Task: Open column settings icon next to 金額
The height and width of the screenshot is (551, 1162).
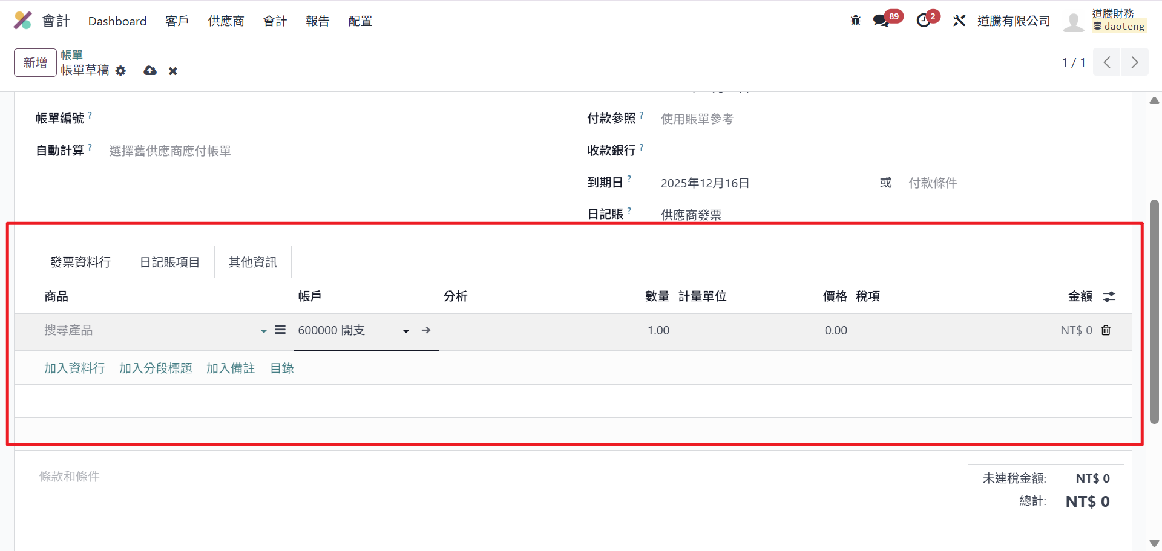Action: pos(1109,296)
